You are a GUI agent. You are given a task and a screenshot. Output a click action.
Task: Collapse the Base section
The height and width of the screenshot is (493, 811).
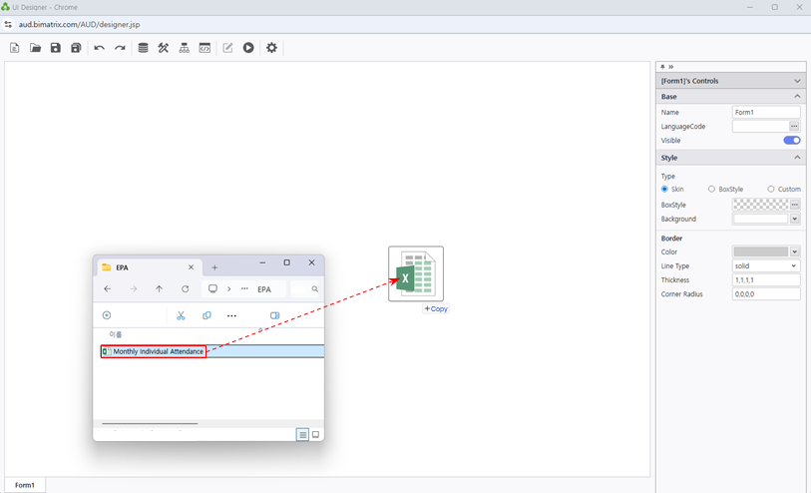(796, 97)
